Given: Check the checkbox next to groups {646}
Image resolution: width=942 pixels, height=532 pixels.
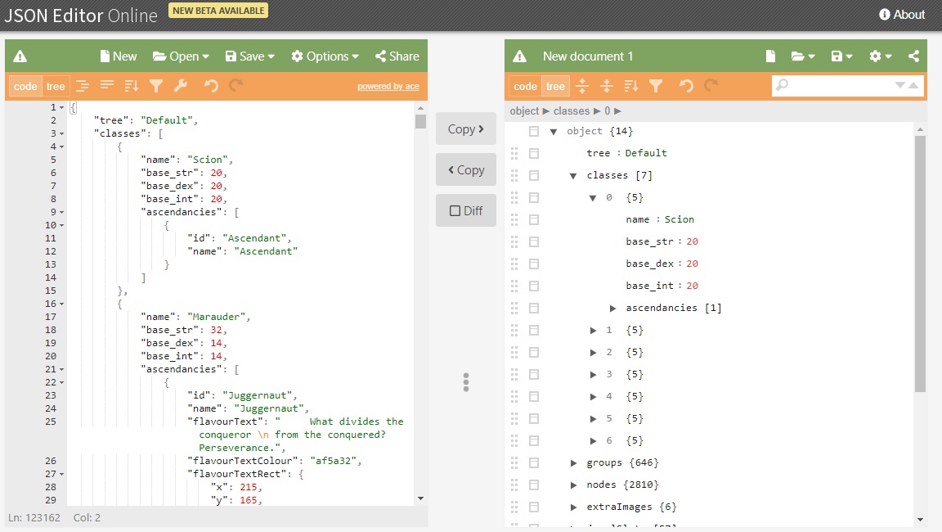Looking at the screenshot, I should pos(536,462).
